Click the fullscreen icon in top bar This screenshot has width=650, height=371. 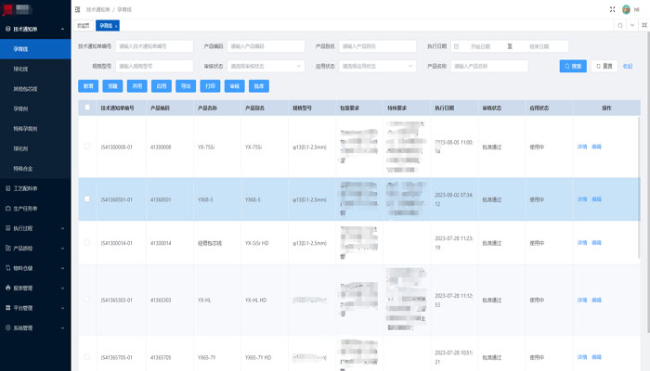point(610,8)
